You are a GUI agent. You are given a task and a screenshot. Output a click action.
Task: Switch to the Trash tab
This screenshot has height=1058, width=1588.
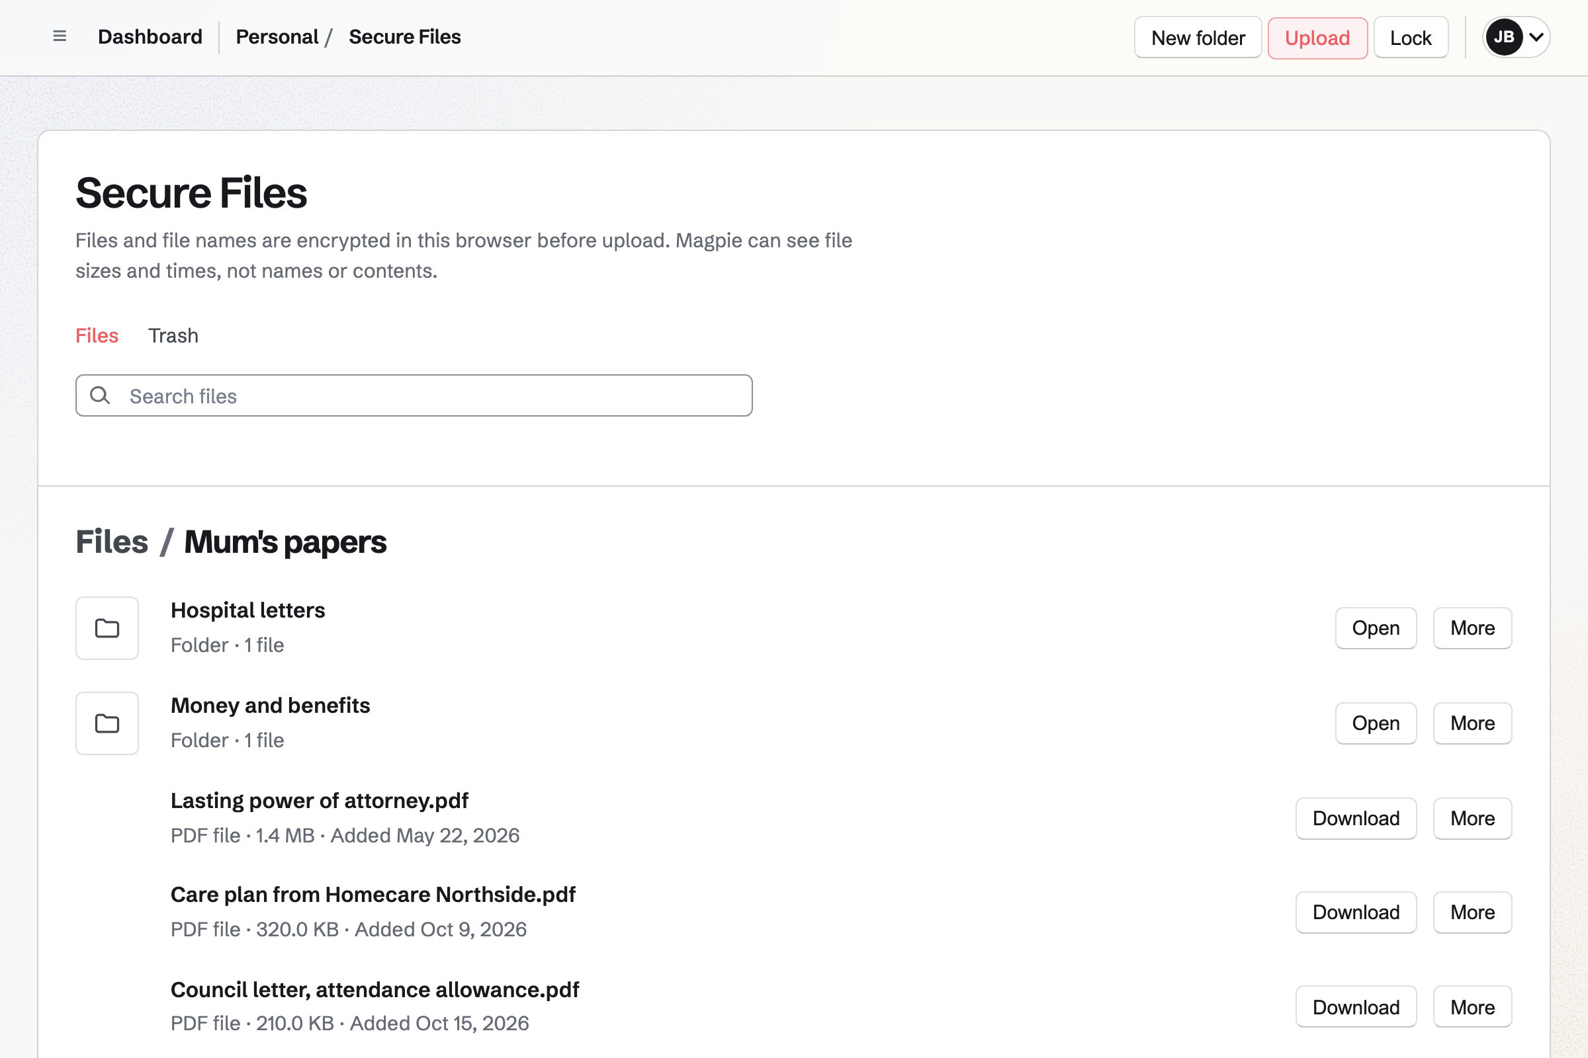173,335
